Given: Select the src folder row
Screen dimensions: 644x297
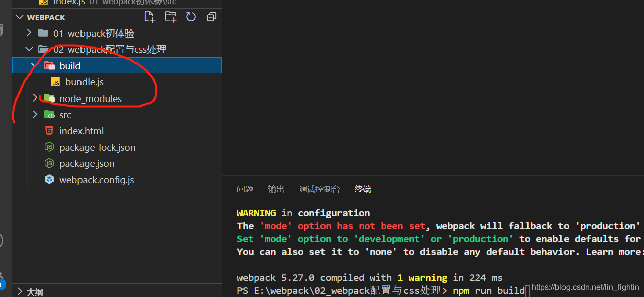Looking at the screenshot, I should tap(117, 115).
